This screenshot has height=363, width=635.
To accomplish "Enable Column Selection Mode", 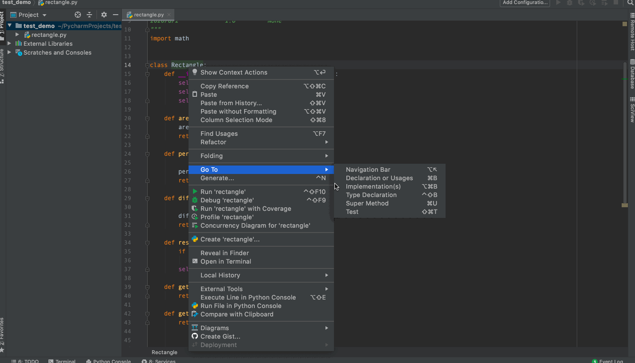I will [x=261, y=120].
